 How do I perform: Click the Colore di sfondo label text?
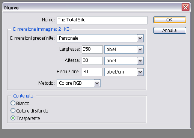(x=32, y=111)
